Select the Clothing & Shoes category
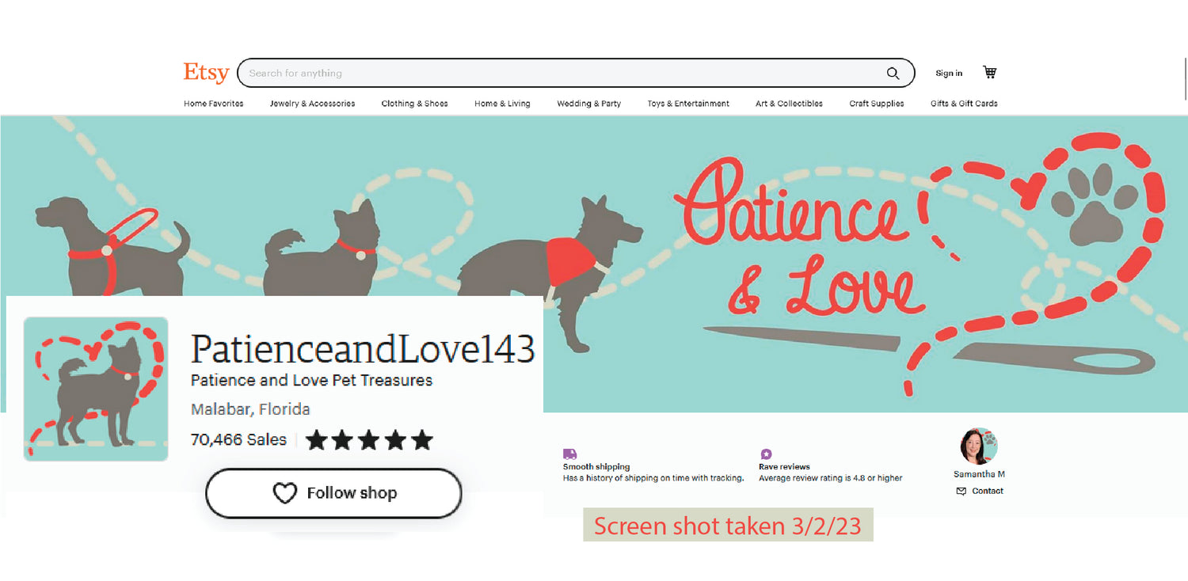1188x581 pixels. click(414, 104)
